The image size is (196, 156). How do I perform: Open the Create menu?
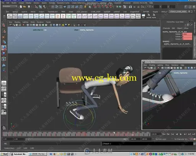point(21,3)
